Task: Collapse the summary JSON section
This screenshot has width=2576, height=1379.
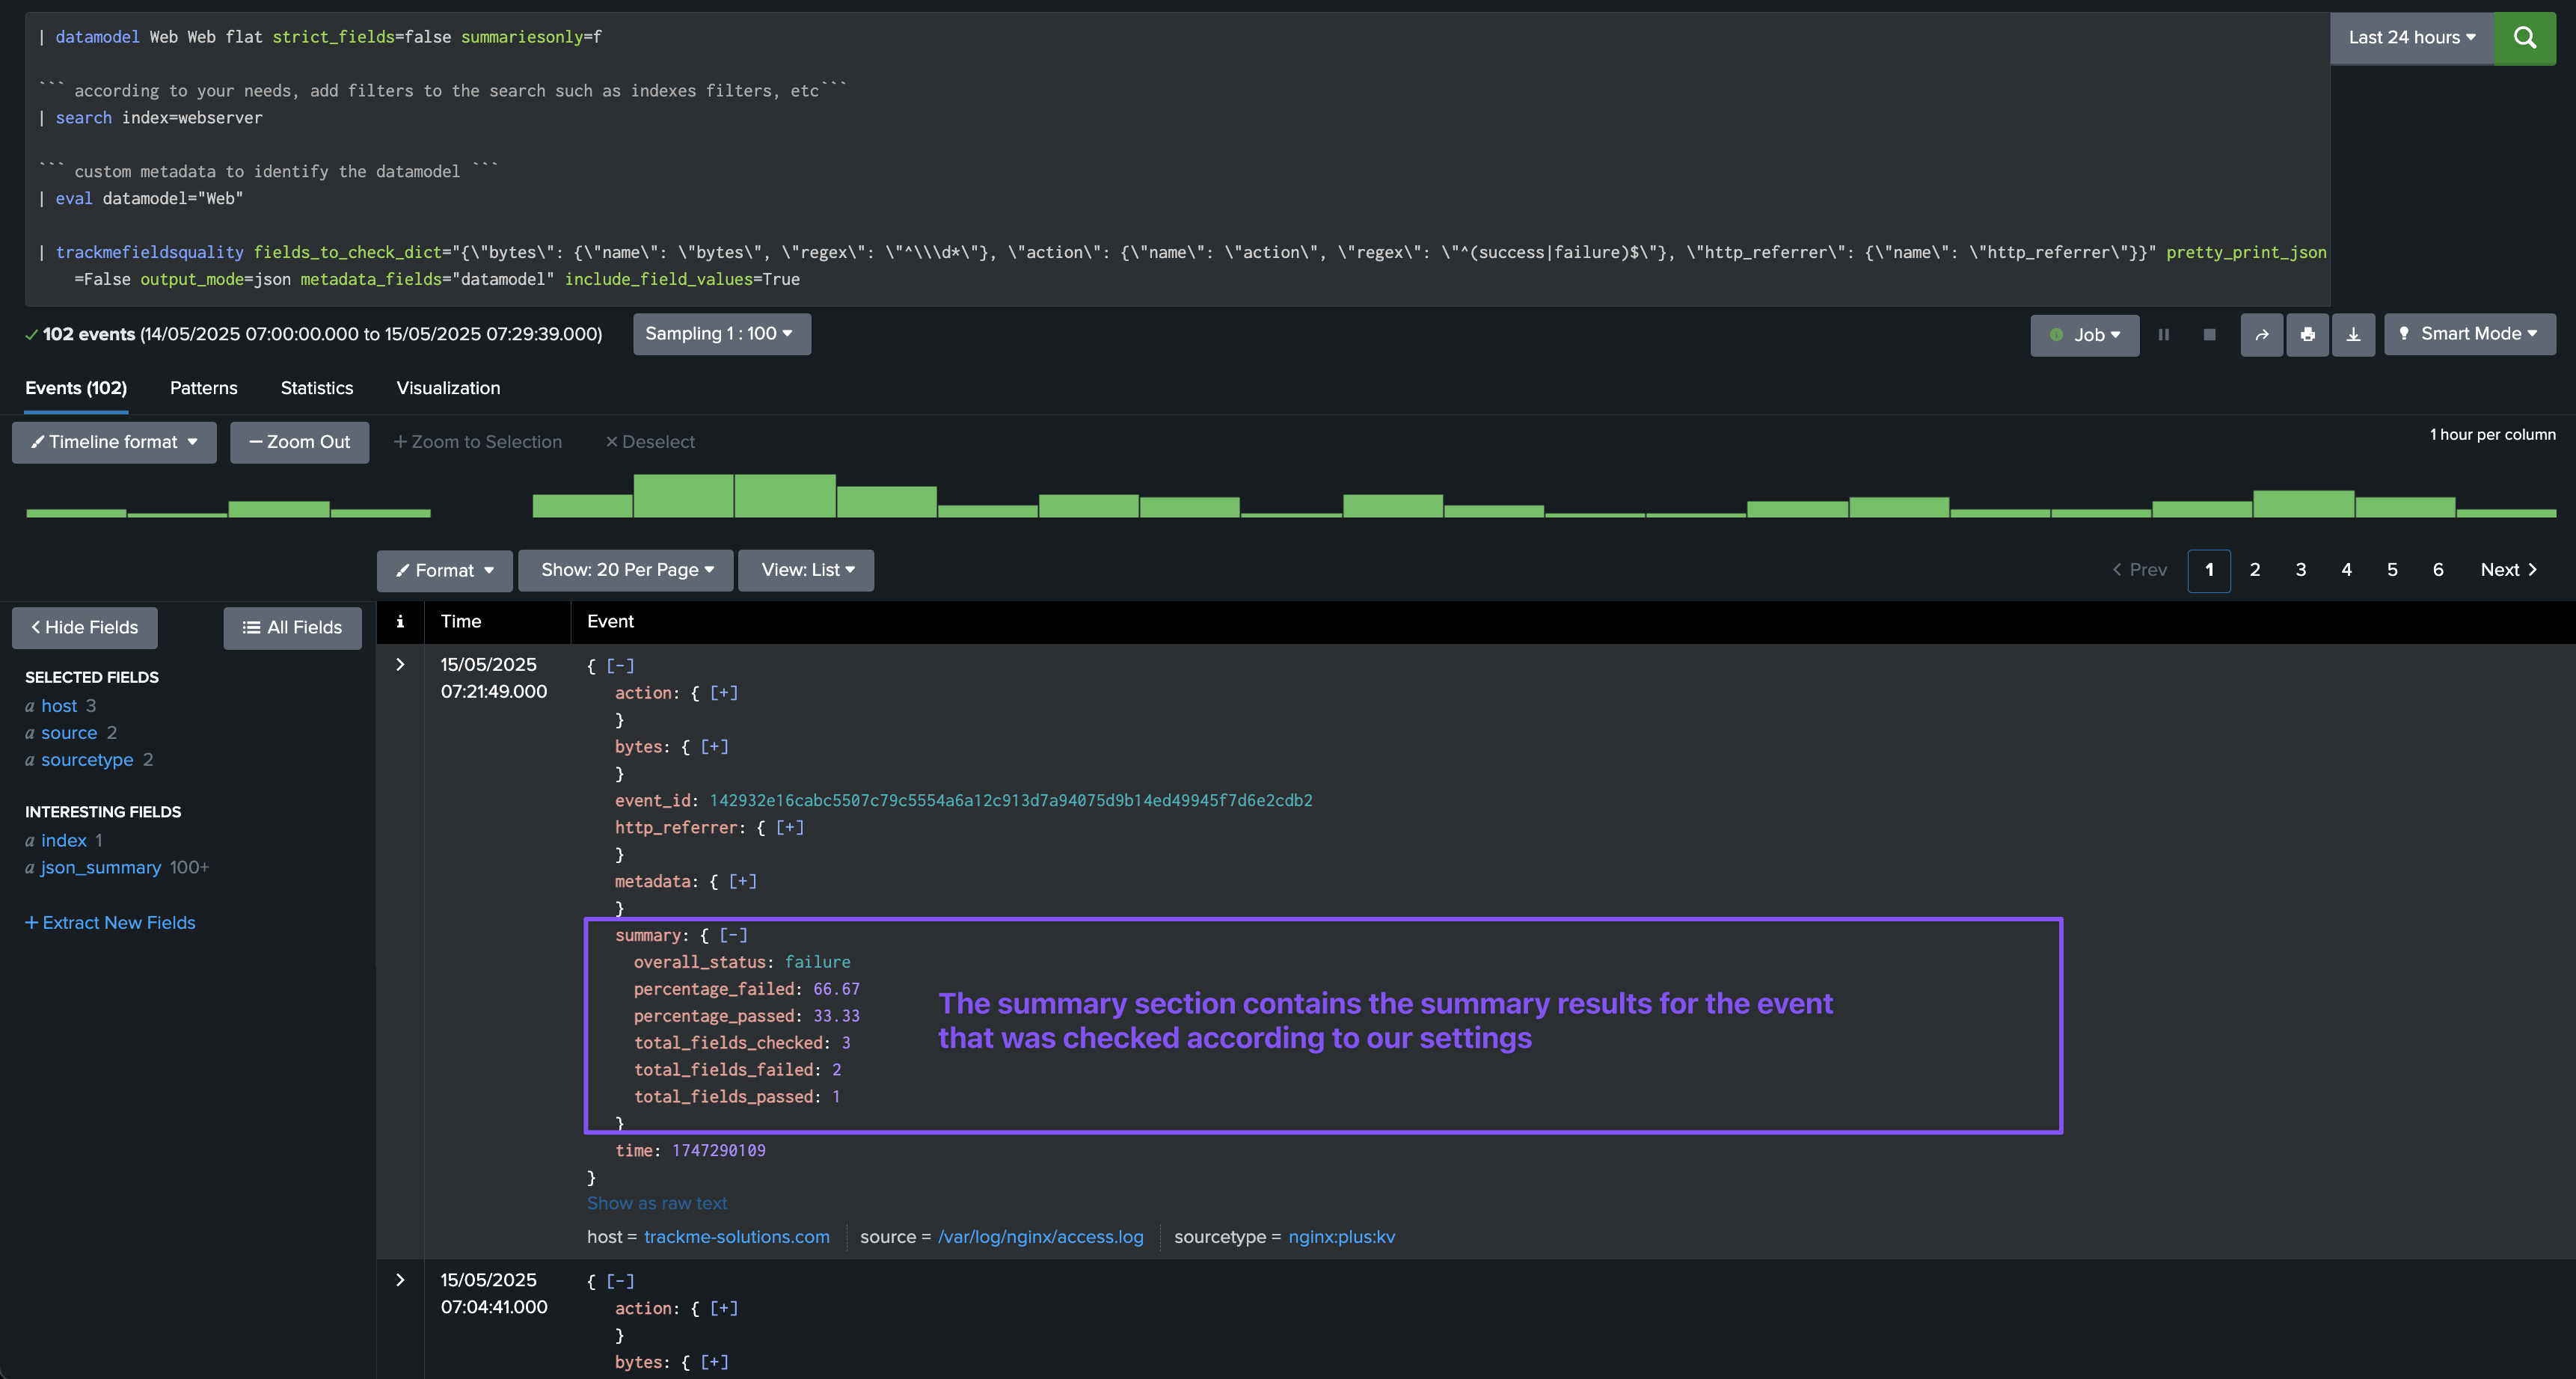Action: (x=733, y=935)
